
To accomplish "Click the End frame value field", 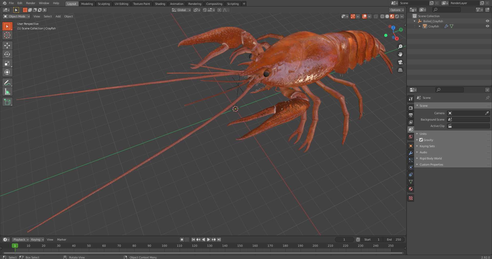I will (x=394, y=240).
